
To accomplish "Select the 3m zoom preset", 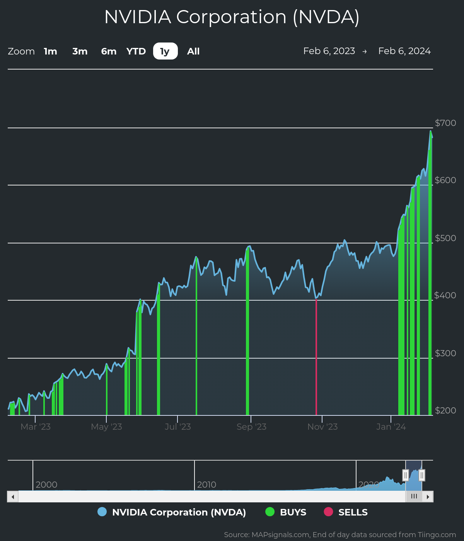I will pyautogui.click(x=80, y=51).
